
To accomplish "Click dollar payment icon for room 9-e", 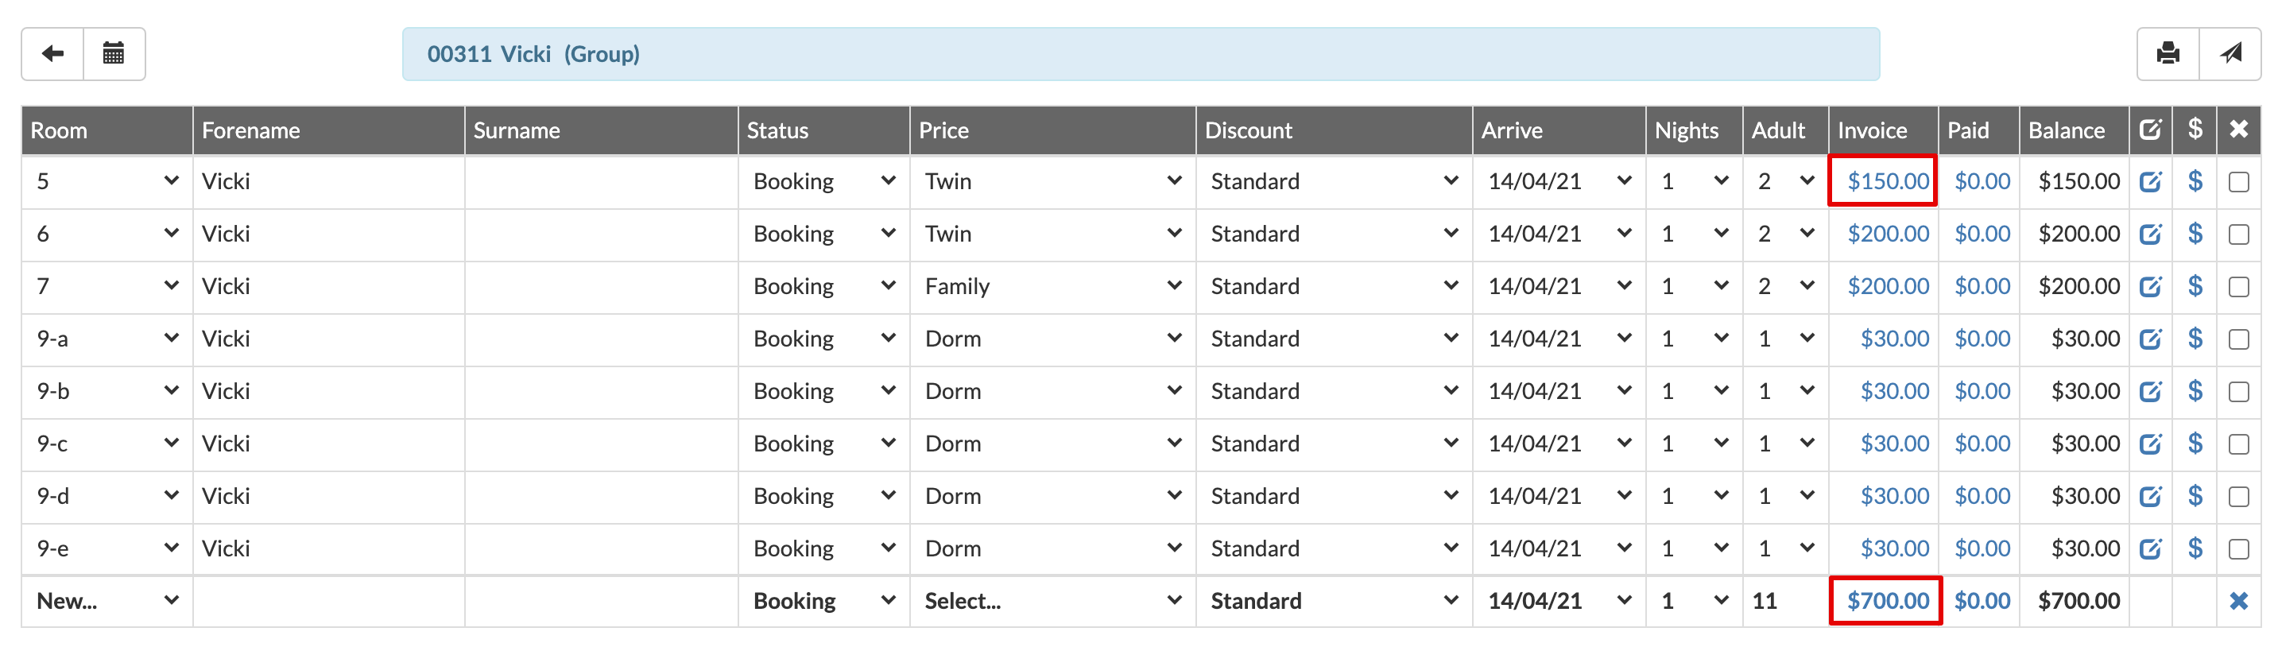I will click(2195, 549).
